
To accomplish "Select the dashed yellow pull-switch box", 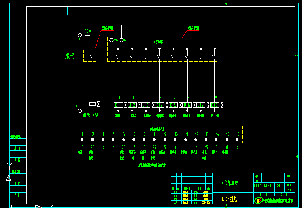I will (x=89, y=56).
